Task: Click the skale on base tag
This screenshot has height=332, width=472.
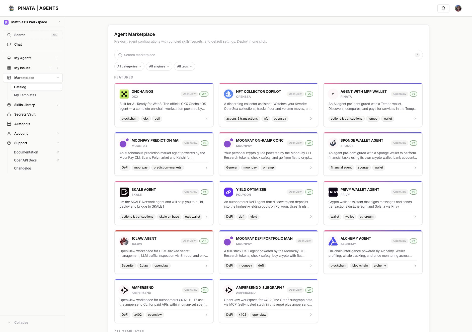Action: click(x=169, y=217)
